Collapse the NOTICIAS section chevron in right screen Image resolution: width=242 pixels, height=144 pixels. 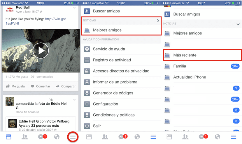click(238, 24)
